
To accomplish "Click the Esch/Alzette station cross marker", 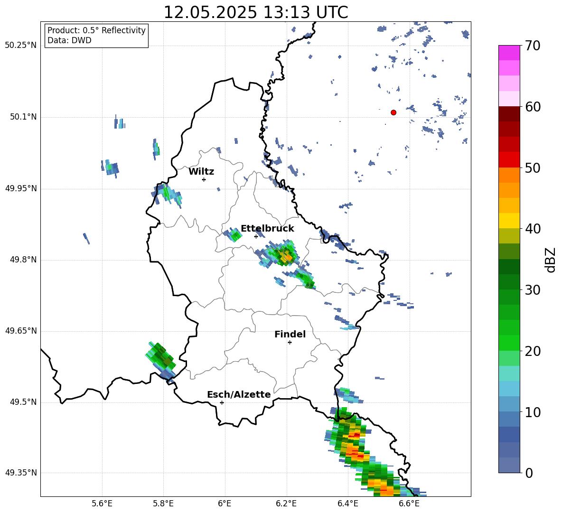I will click(222, 402).
